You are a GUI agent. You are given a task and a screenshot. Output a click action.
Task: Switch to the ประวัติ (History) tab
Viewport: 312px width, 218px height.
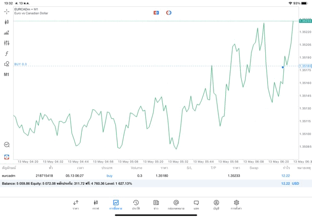(x=136, y=204)
